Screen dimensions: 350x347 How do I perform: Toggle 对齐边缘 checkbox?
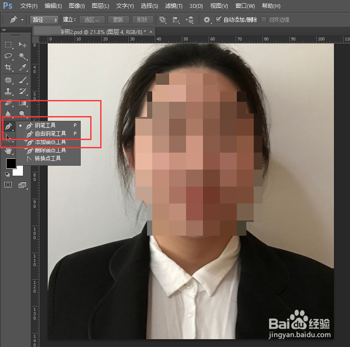(264, 20)
